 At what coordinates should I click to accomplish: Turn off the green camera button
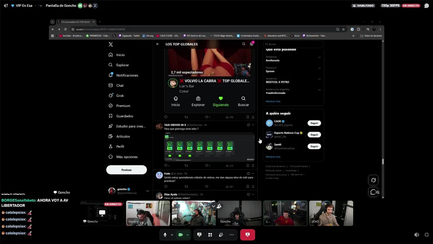click(180, 235)
